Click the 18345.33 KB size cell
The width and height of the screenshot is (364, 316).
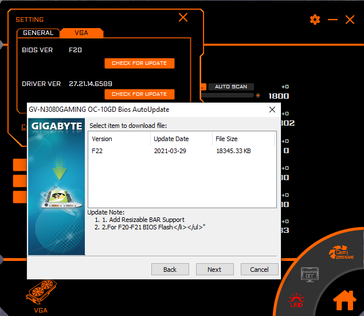[233, 151]
